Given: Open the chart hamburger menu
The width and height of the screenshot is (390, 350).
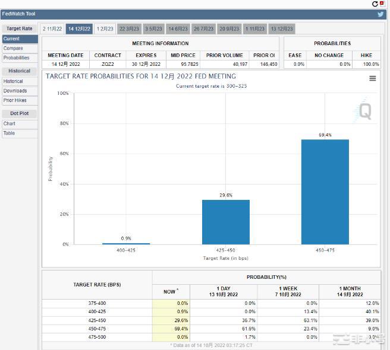Looking at the screenshot, I should (373, 78).
